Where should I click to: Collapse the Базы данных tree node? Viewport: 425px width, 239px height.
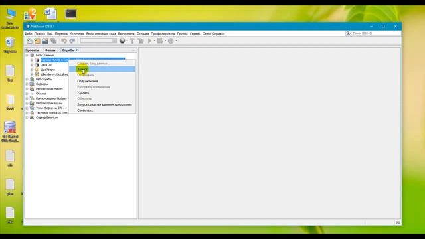click(27, 55)
